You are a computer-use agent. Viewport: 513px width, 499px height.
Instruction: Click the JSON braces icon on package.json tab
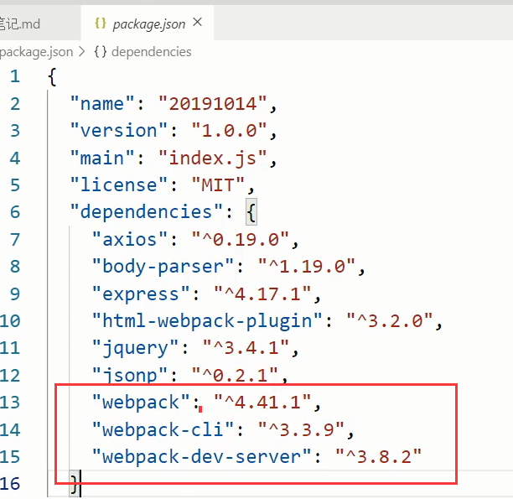click(x=100, y=23)
